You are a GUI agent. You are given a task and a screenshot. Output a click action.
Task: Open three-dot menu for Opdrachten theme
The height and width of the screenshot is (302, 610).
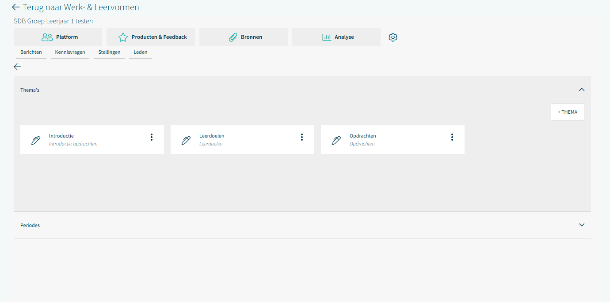[x=452, y=137]
